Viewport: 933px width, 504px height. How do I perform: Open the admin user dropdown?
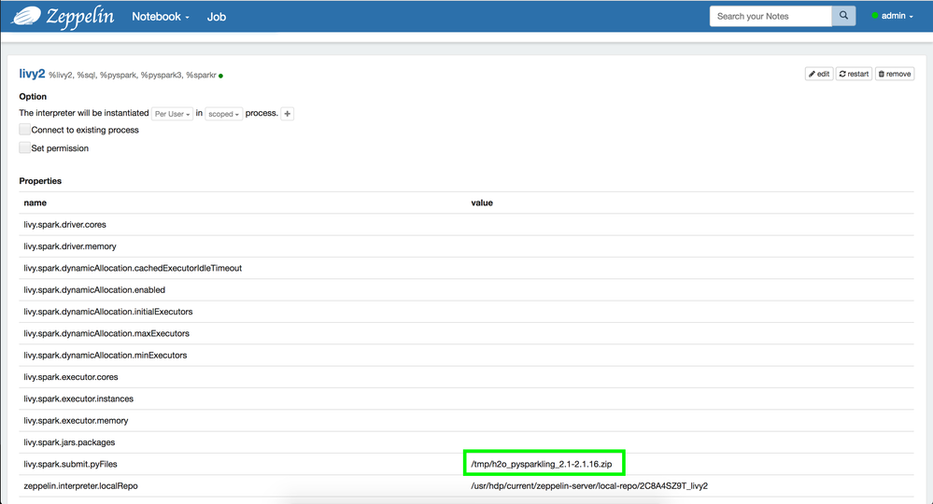[893, 16]
